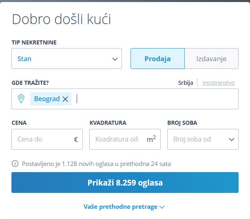This screenshot has width=250, height=219.
Task: Click the chevron in Stan dropdown
Action: 115,59
